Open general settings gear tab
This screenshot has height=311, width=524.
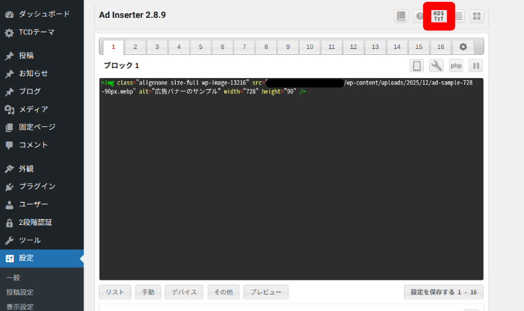463,47
